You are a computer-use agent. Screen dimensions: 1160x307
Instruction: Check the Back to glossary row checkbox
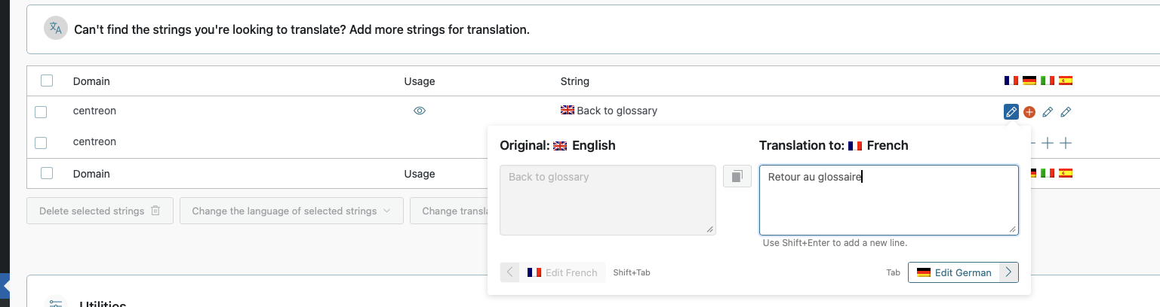[x=41, y=112]
